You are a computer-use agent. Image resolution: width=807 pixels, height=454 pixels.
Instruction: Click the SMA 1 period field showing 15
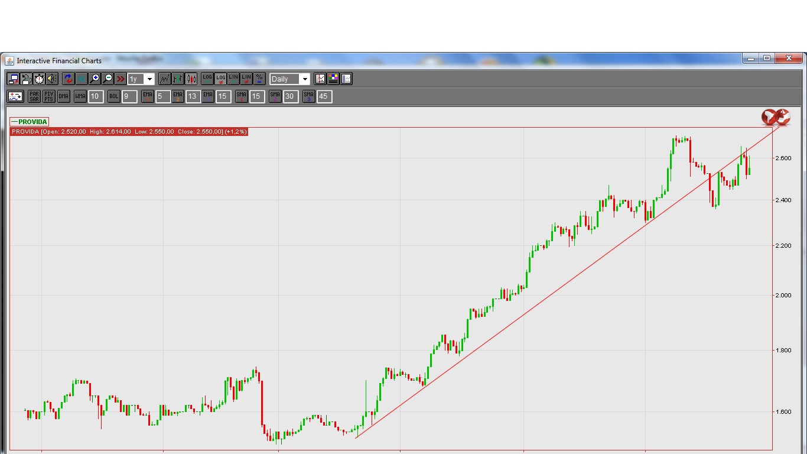click(x=257, y=96)
